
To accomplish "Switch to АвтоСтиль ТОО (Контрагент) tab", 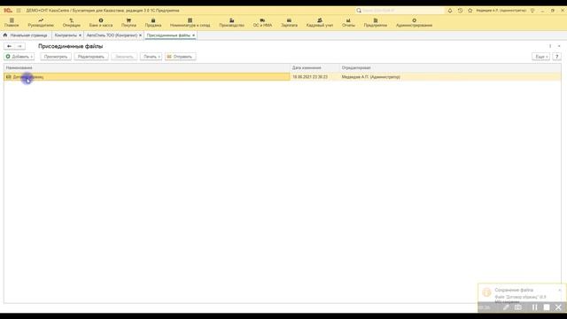I will pyautogui.click(x=112, y=35).
